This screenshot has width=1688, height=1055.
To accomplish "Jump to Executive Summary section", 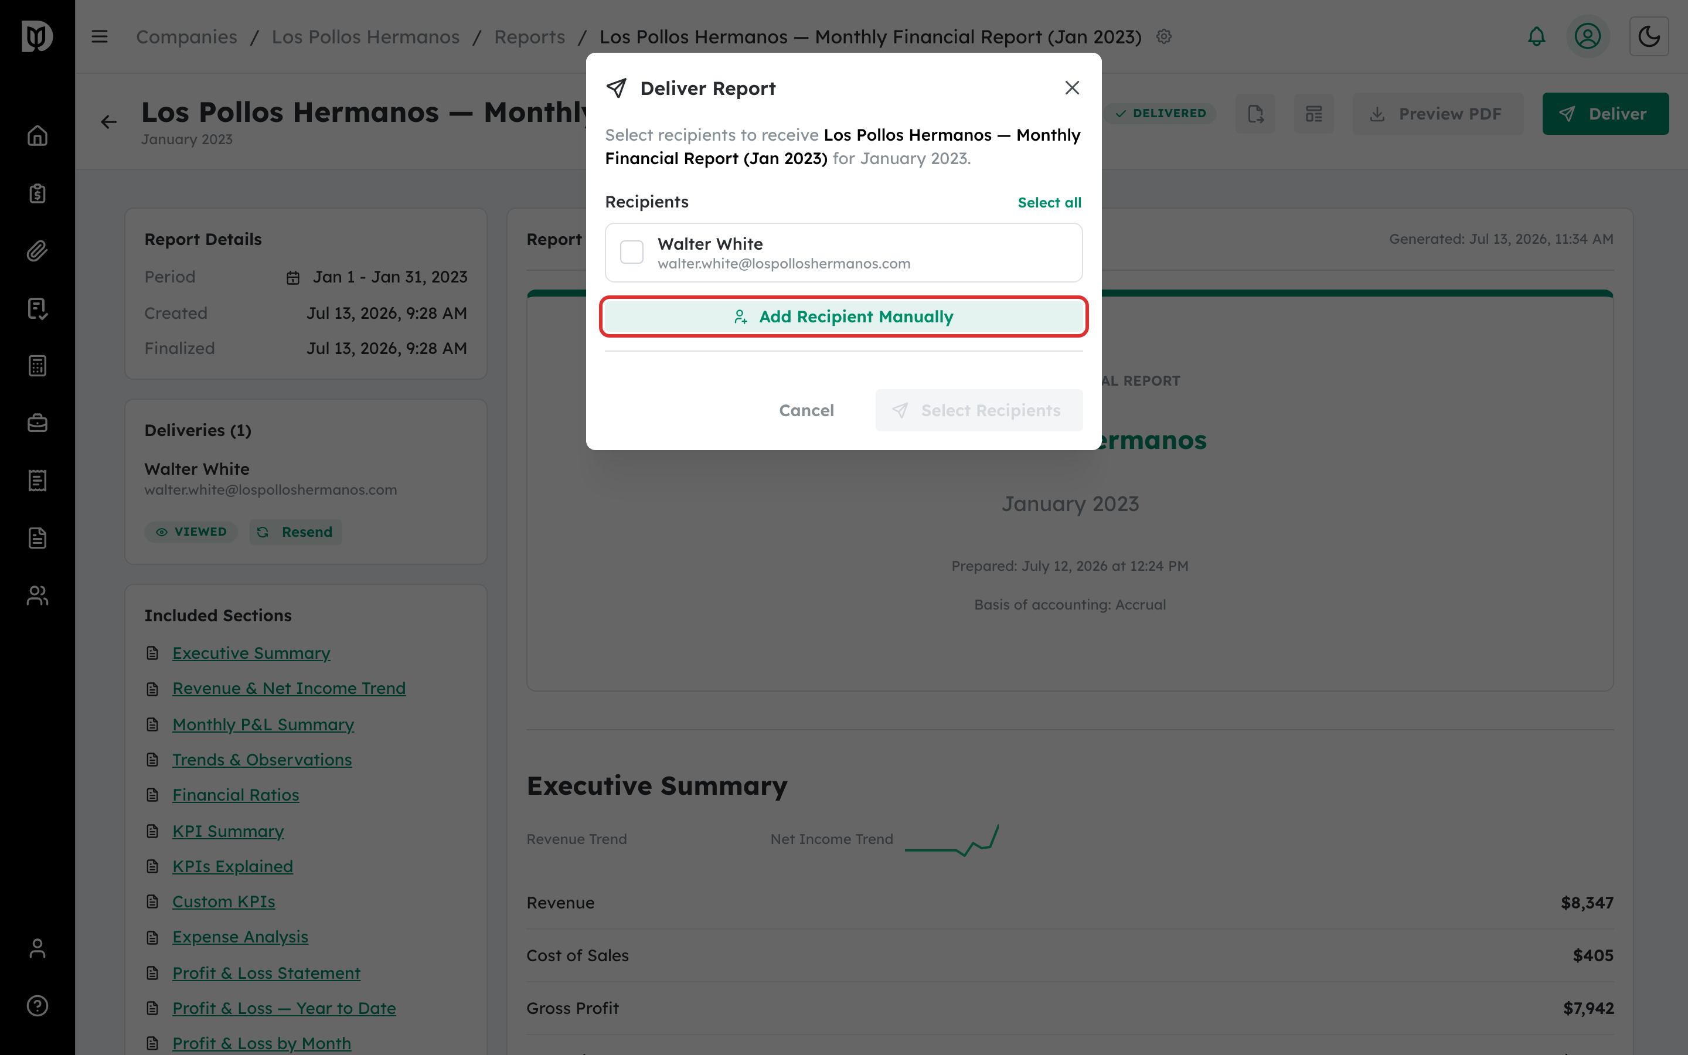I will [251, 653].
